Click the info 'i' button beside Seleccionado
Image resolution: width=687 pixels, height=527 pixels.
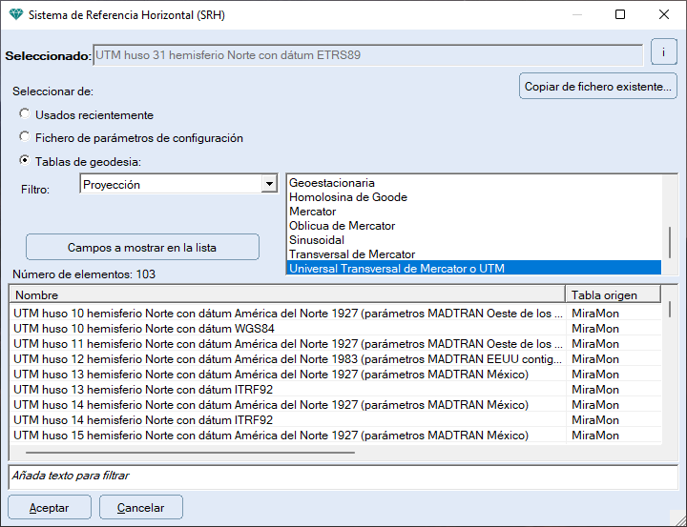(x=663, y=53)
